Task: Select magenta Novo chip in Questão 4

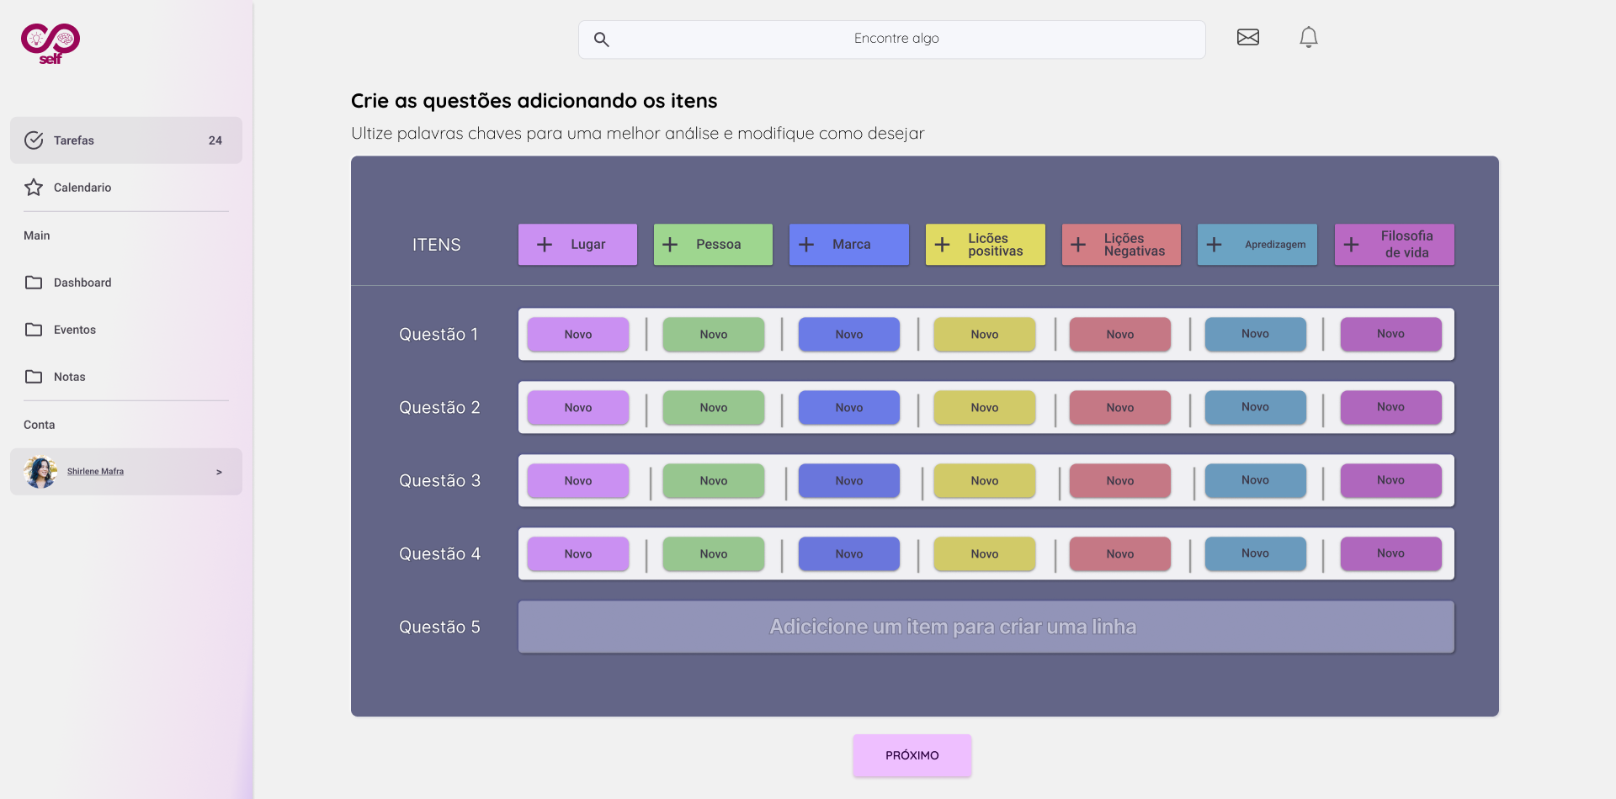Action: [x=1391, y=553]
